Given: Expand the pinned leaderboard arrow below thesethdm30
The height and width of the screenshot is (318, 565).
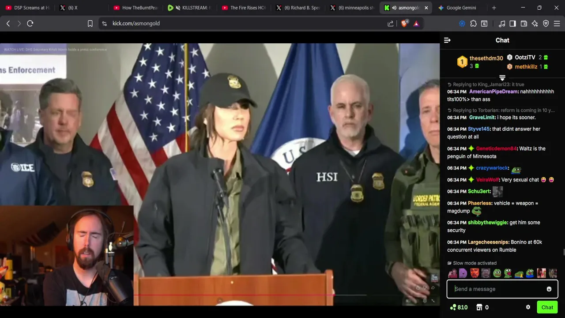Looking at the screenshot, I should 502,78.
